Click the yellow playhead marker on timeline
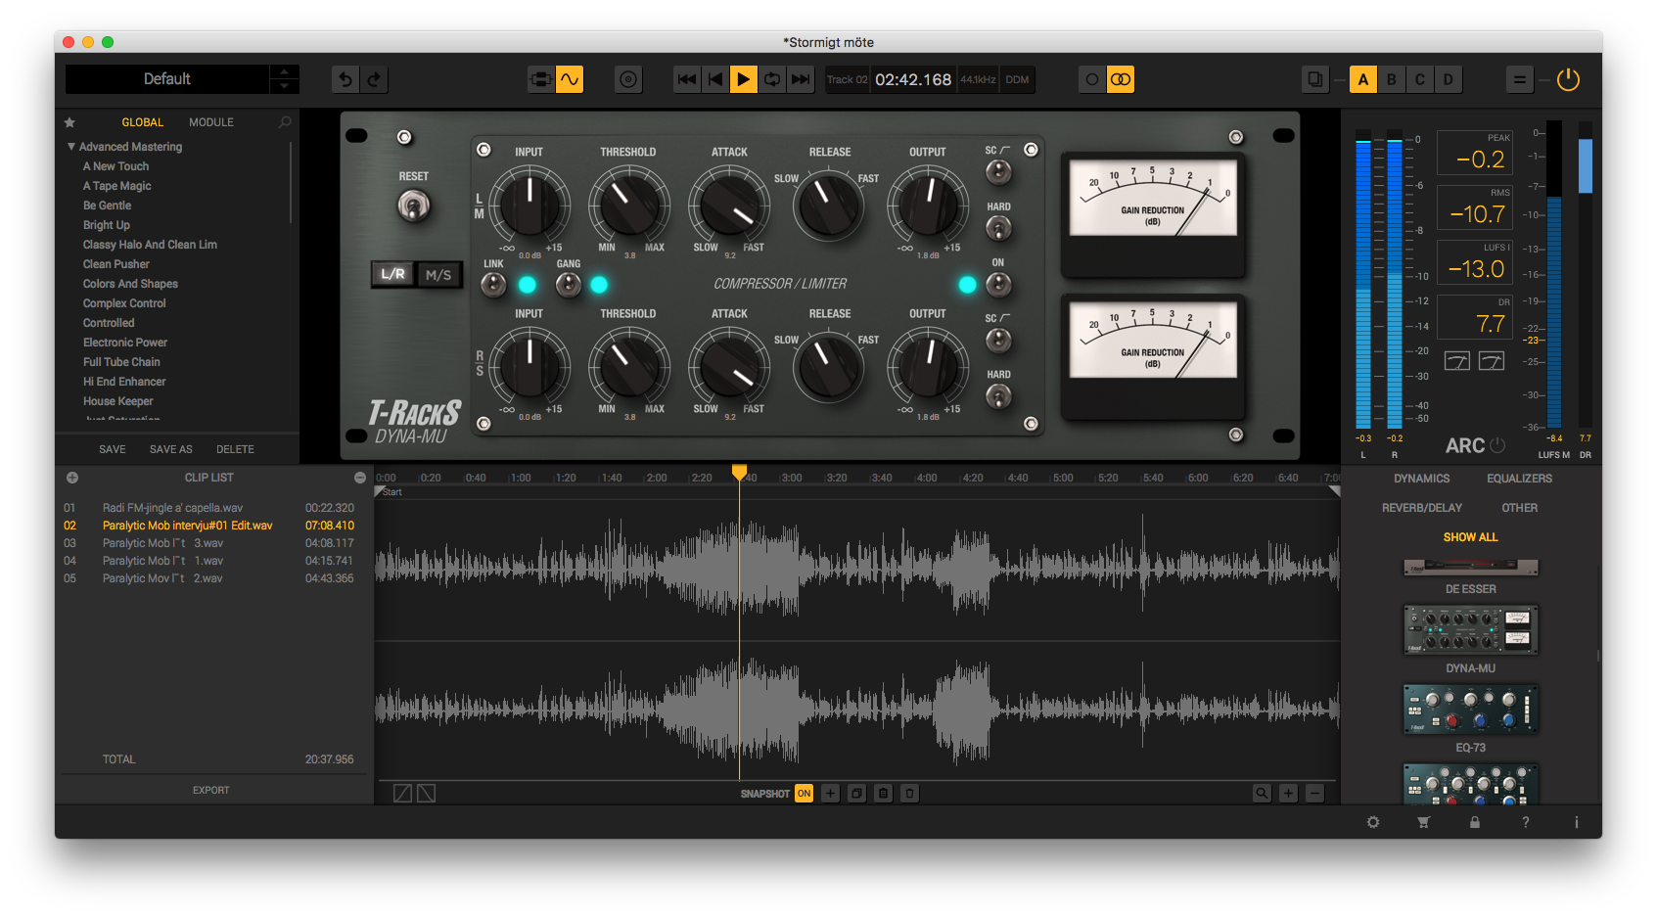This screenshot has width=1657, height=917. coord(740,473)
